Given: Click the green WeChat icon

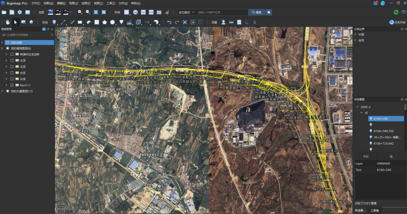Looking at the screenshot, I should [396, 12].
